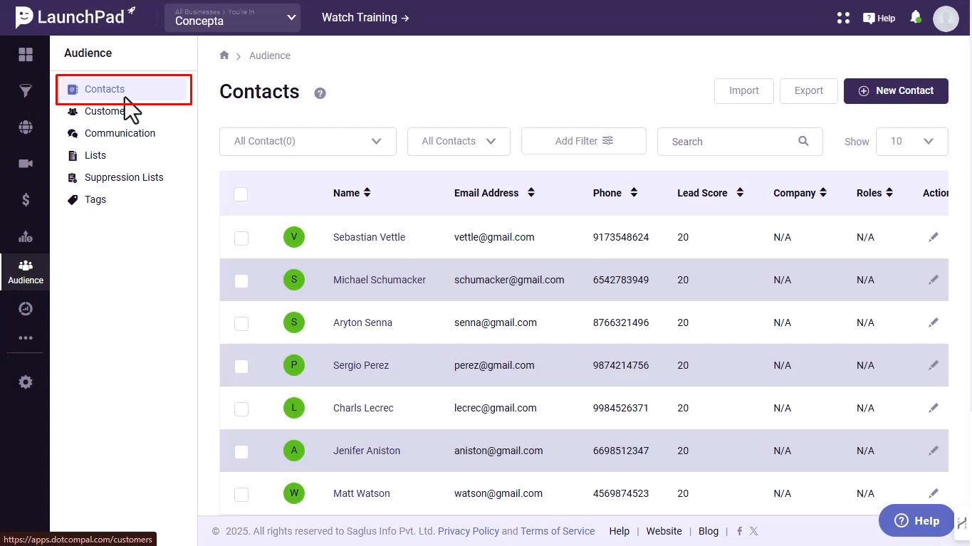The width and height of the screenshot is (972, 546).
Task: Open the settings gear icon in sidebar
Action: coord(26,382)
